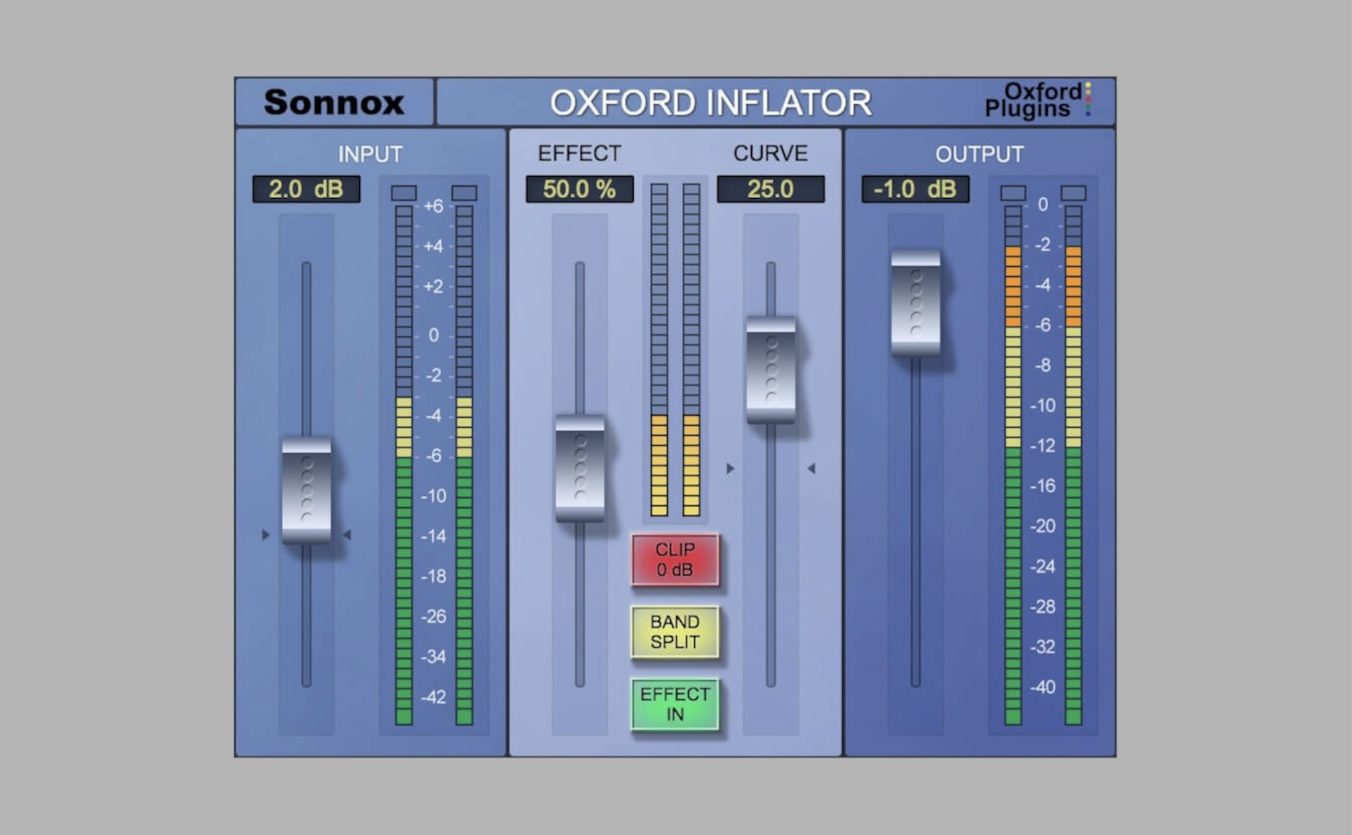The image size is (1352, 835).
Task: Click the EFFECT fader handle
Action: point(580,468)
